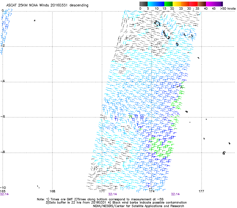Click the 'NOAA/NESDIS/Center for Satellite Applications' credit
Image resolution: width=237 pixels, height=208 pixels.
click(x=138, y=206)
